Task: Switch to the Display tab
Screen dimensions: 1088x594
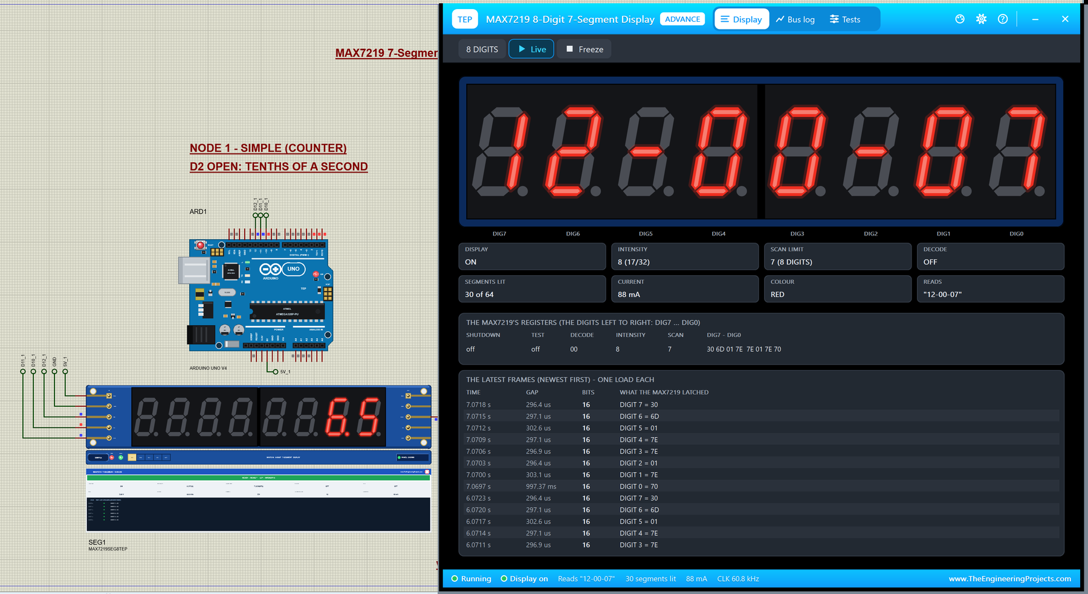Action: pos(742,19)
